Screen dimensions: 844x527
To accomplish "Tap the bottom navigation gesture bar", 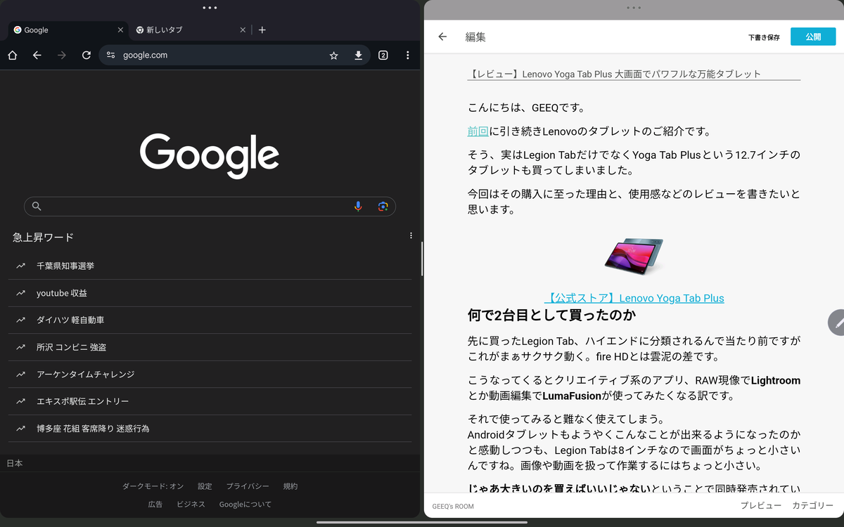I will point(422,522).
